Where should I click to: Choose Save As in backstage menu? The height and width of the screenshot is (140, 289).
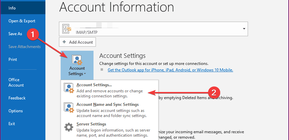[15, 34]
